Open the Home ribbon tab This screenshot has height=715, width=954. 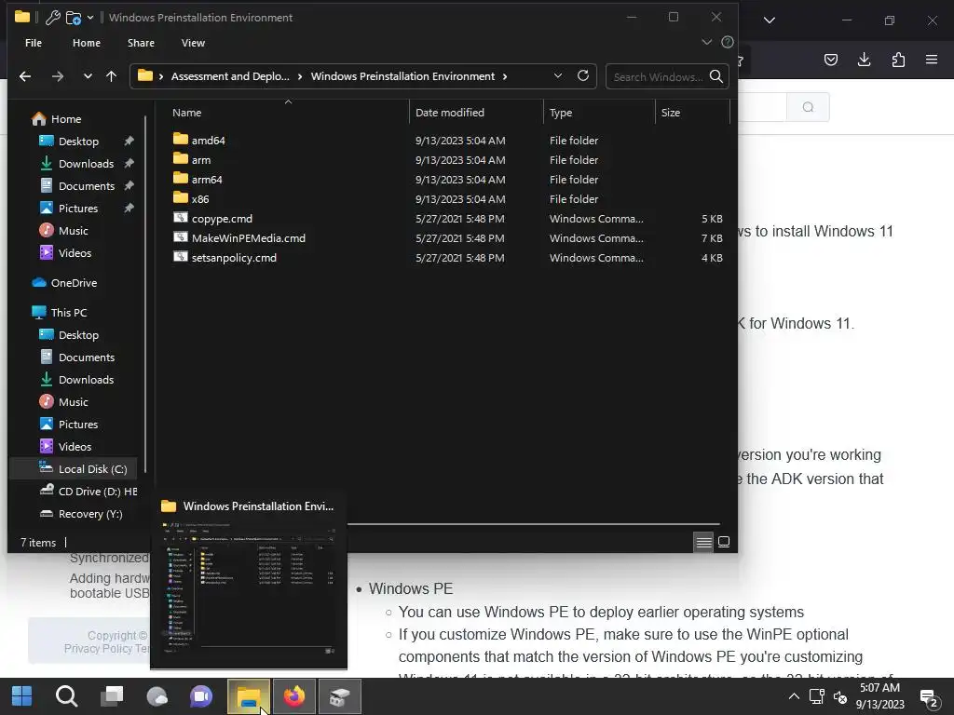click(x=87, y=43)
